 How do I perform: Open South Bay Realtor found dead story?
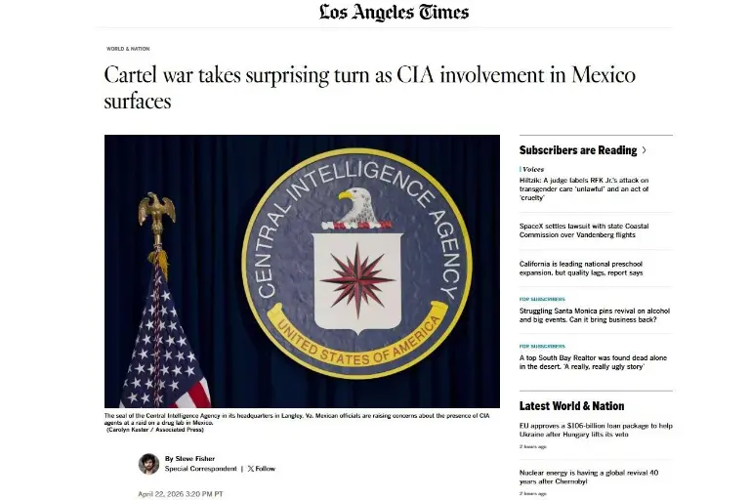tap(593, 362)
